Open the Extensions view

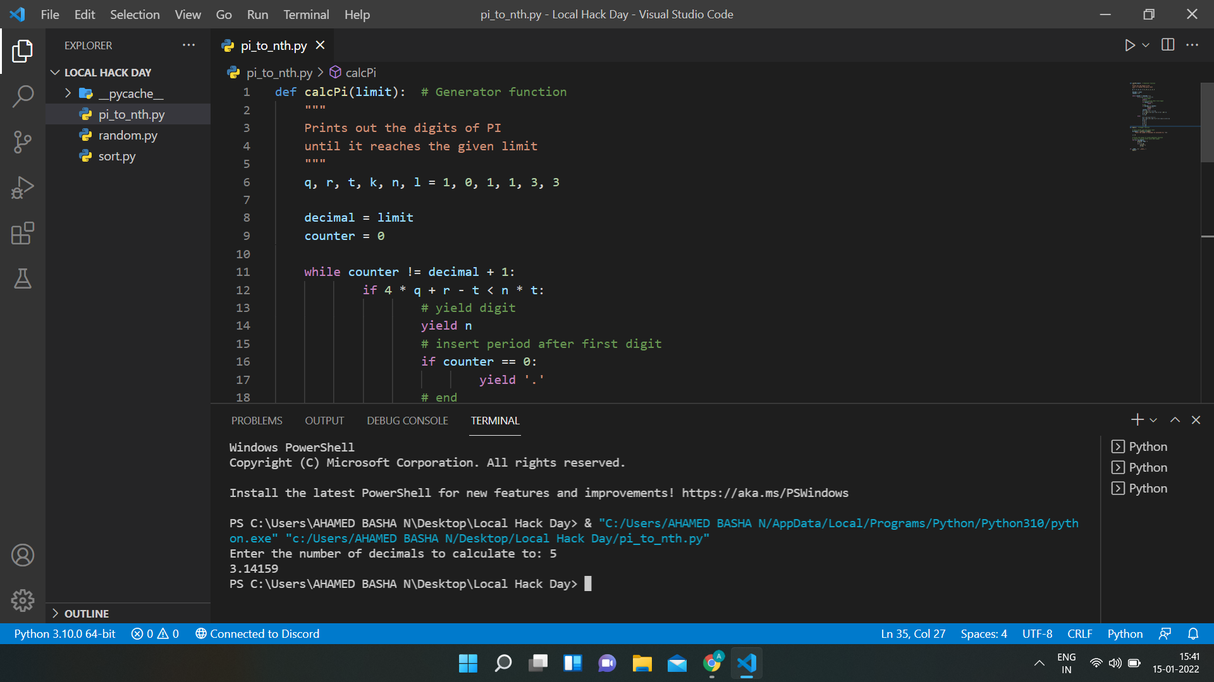click(x=23, y=233)
